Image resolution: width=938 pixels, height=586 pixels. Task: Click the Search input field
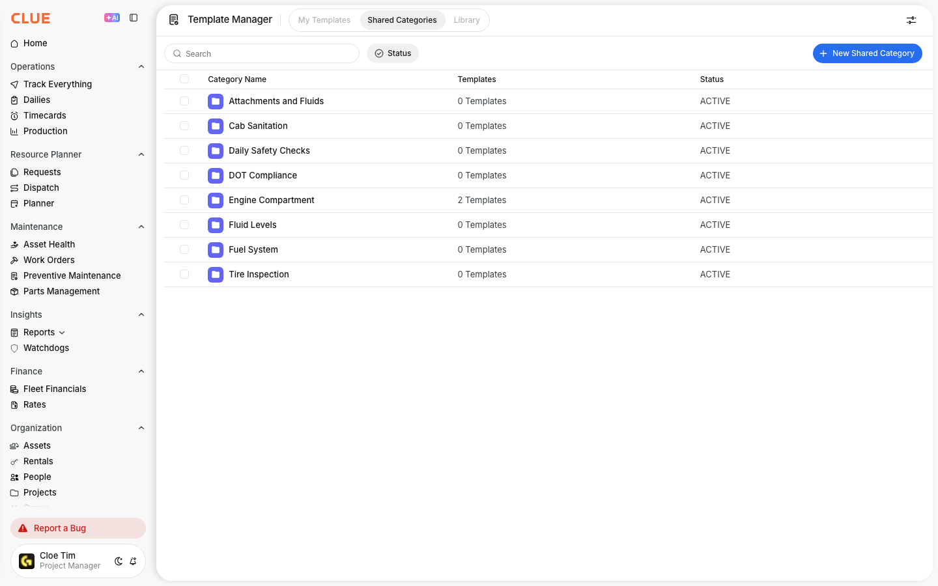tap(262, 53)
